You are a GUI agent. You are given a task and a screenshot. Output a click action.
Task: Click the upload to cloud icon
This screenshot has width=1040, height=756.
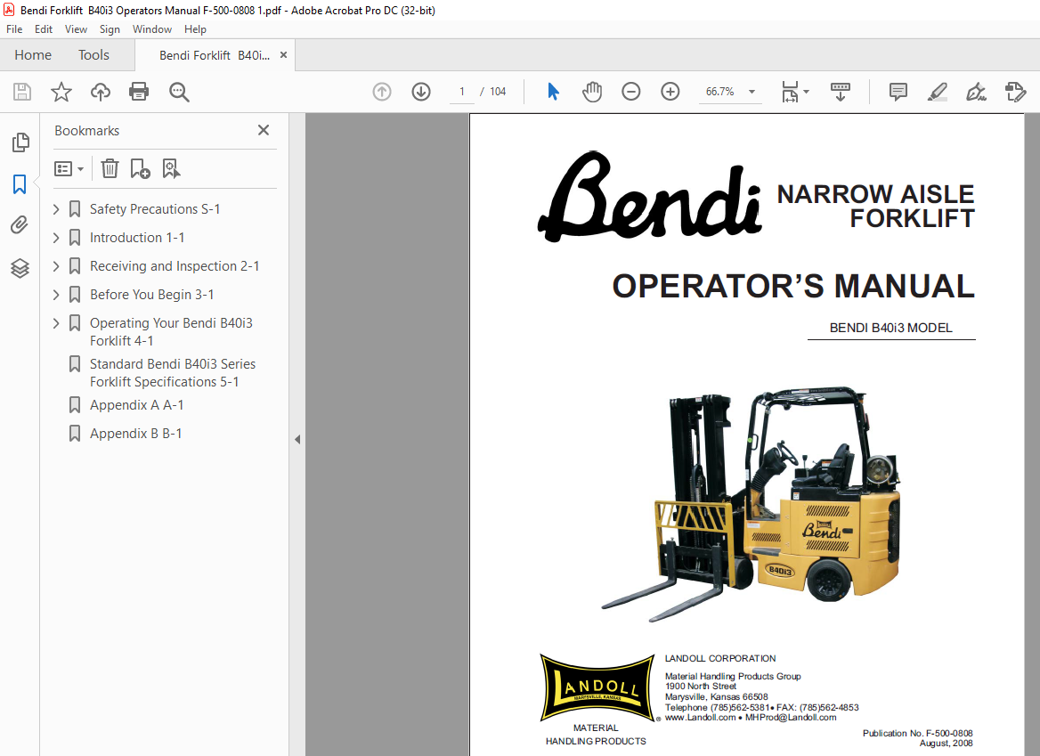pyautogui.click(x=100, y=92)
